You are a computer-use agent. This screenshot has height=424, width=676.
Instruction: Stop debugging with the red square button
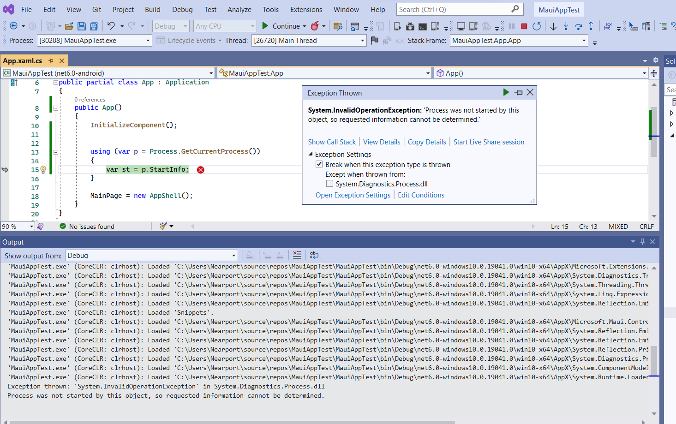coord(524,26)
